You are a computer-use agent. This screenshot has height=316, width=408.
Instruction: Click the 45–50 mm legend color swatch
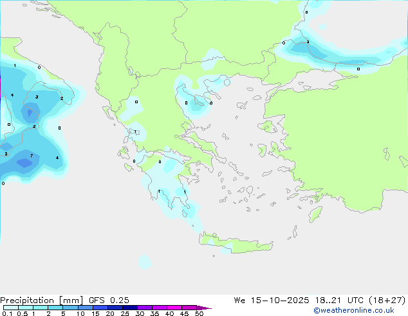[189, 308]
